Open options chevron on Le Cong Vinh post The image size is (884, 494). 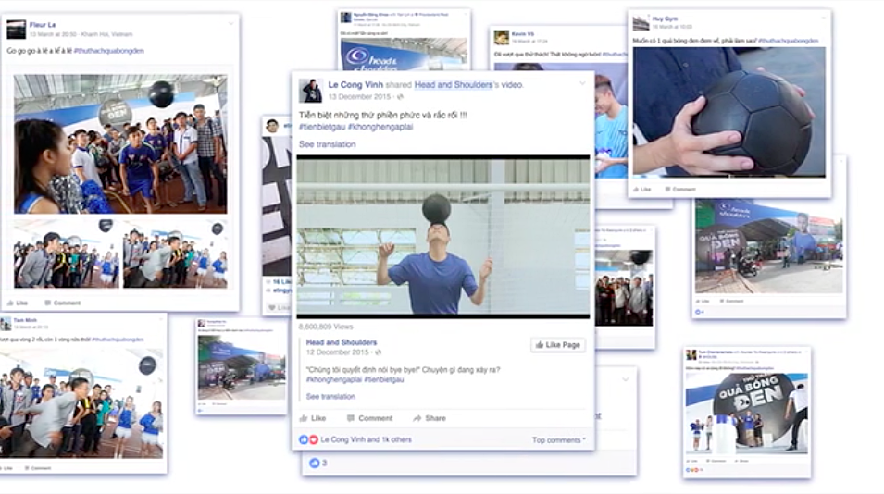pyautogui.click(x=582, y=83)
